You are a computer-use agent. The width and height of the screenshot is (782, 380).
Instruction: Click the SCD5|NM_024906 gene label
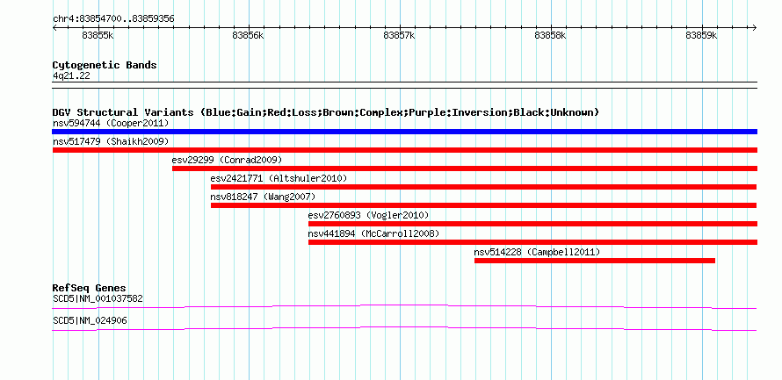click(x=90, y=320)
